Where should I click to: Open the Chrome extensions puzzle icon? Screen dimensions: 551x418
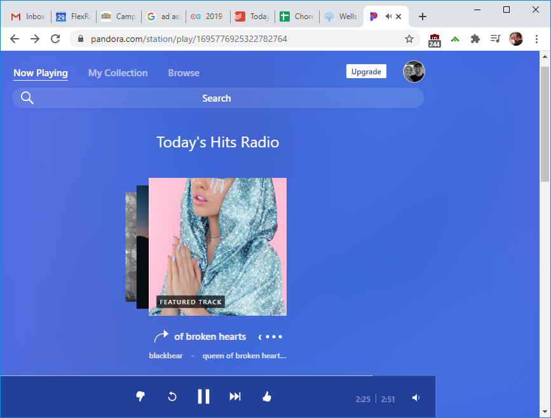coord(475,39)
